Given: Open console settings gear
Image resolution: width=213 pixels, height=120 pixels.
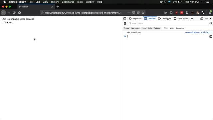Looking at the screenshot, I should 211,23.
